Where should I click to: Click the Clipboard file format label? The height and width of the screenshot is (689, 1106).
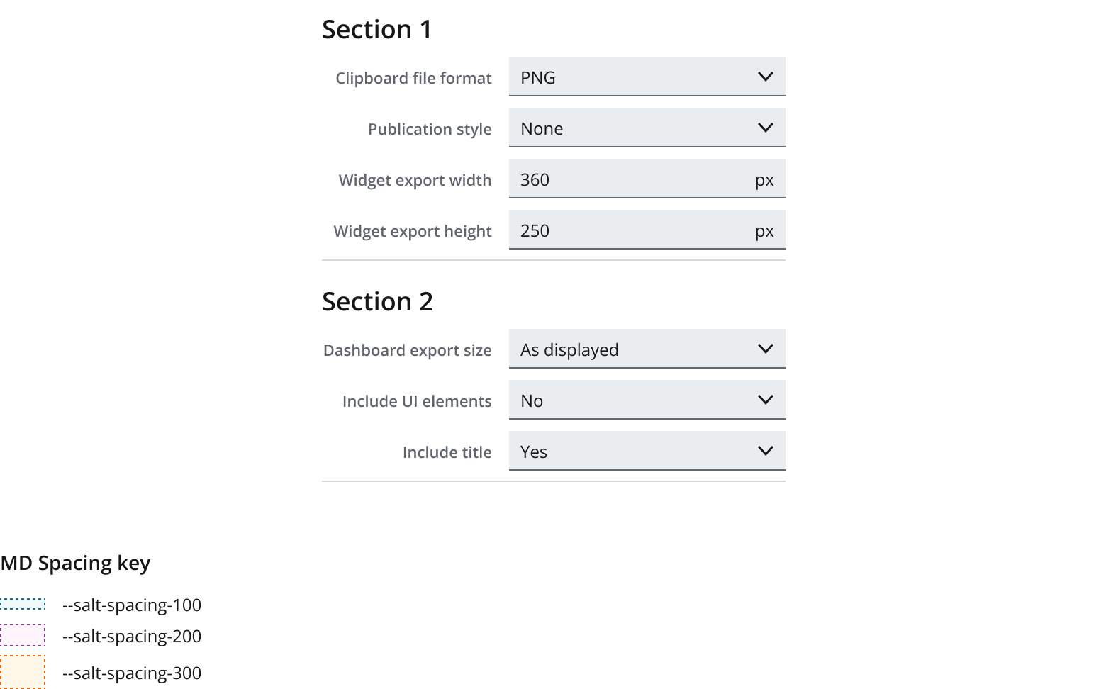click(x=413, y=78)
